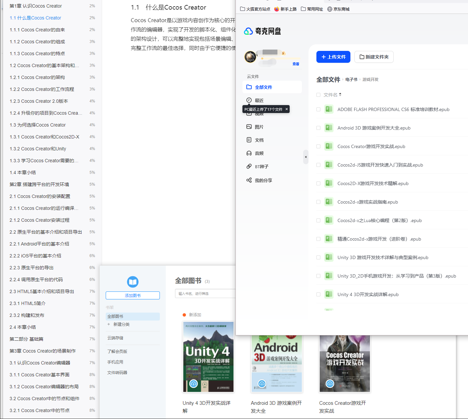Click the 上传文件 upload button
The width and height of the screenshot is (468, 419).
(x=333, y=57)
